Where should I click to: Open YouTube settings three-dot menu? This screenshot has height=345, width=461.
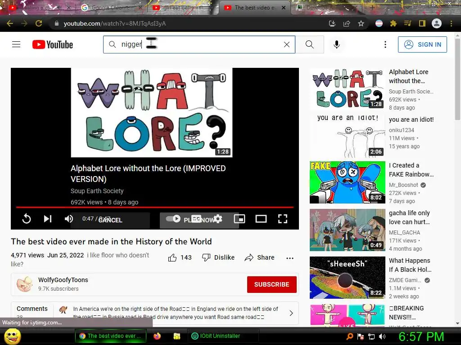pos(385,44)
